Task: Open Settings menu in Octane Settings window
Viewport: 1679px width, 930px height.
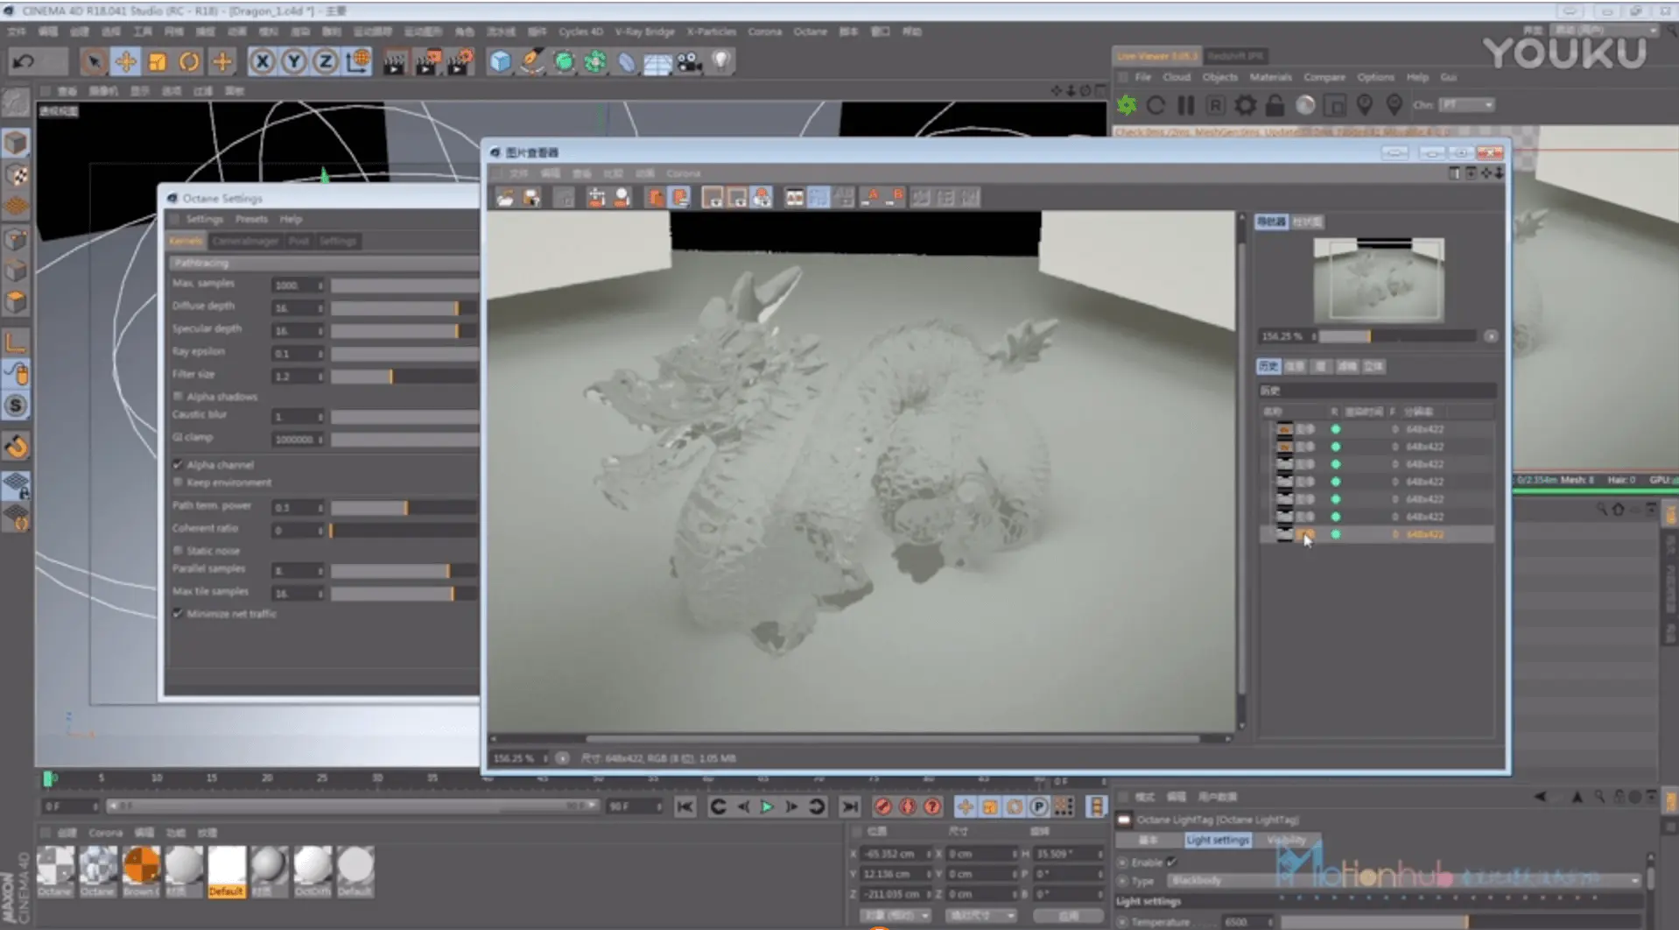Action: pyautogui.click(x=205, y=219)
